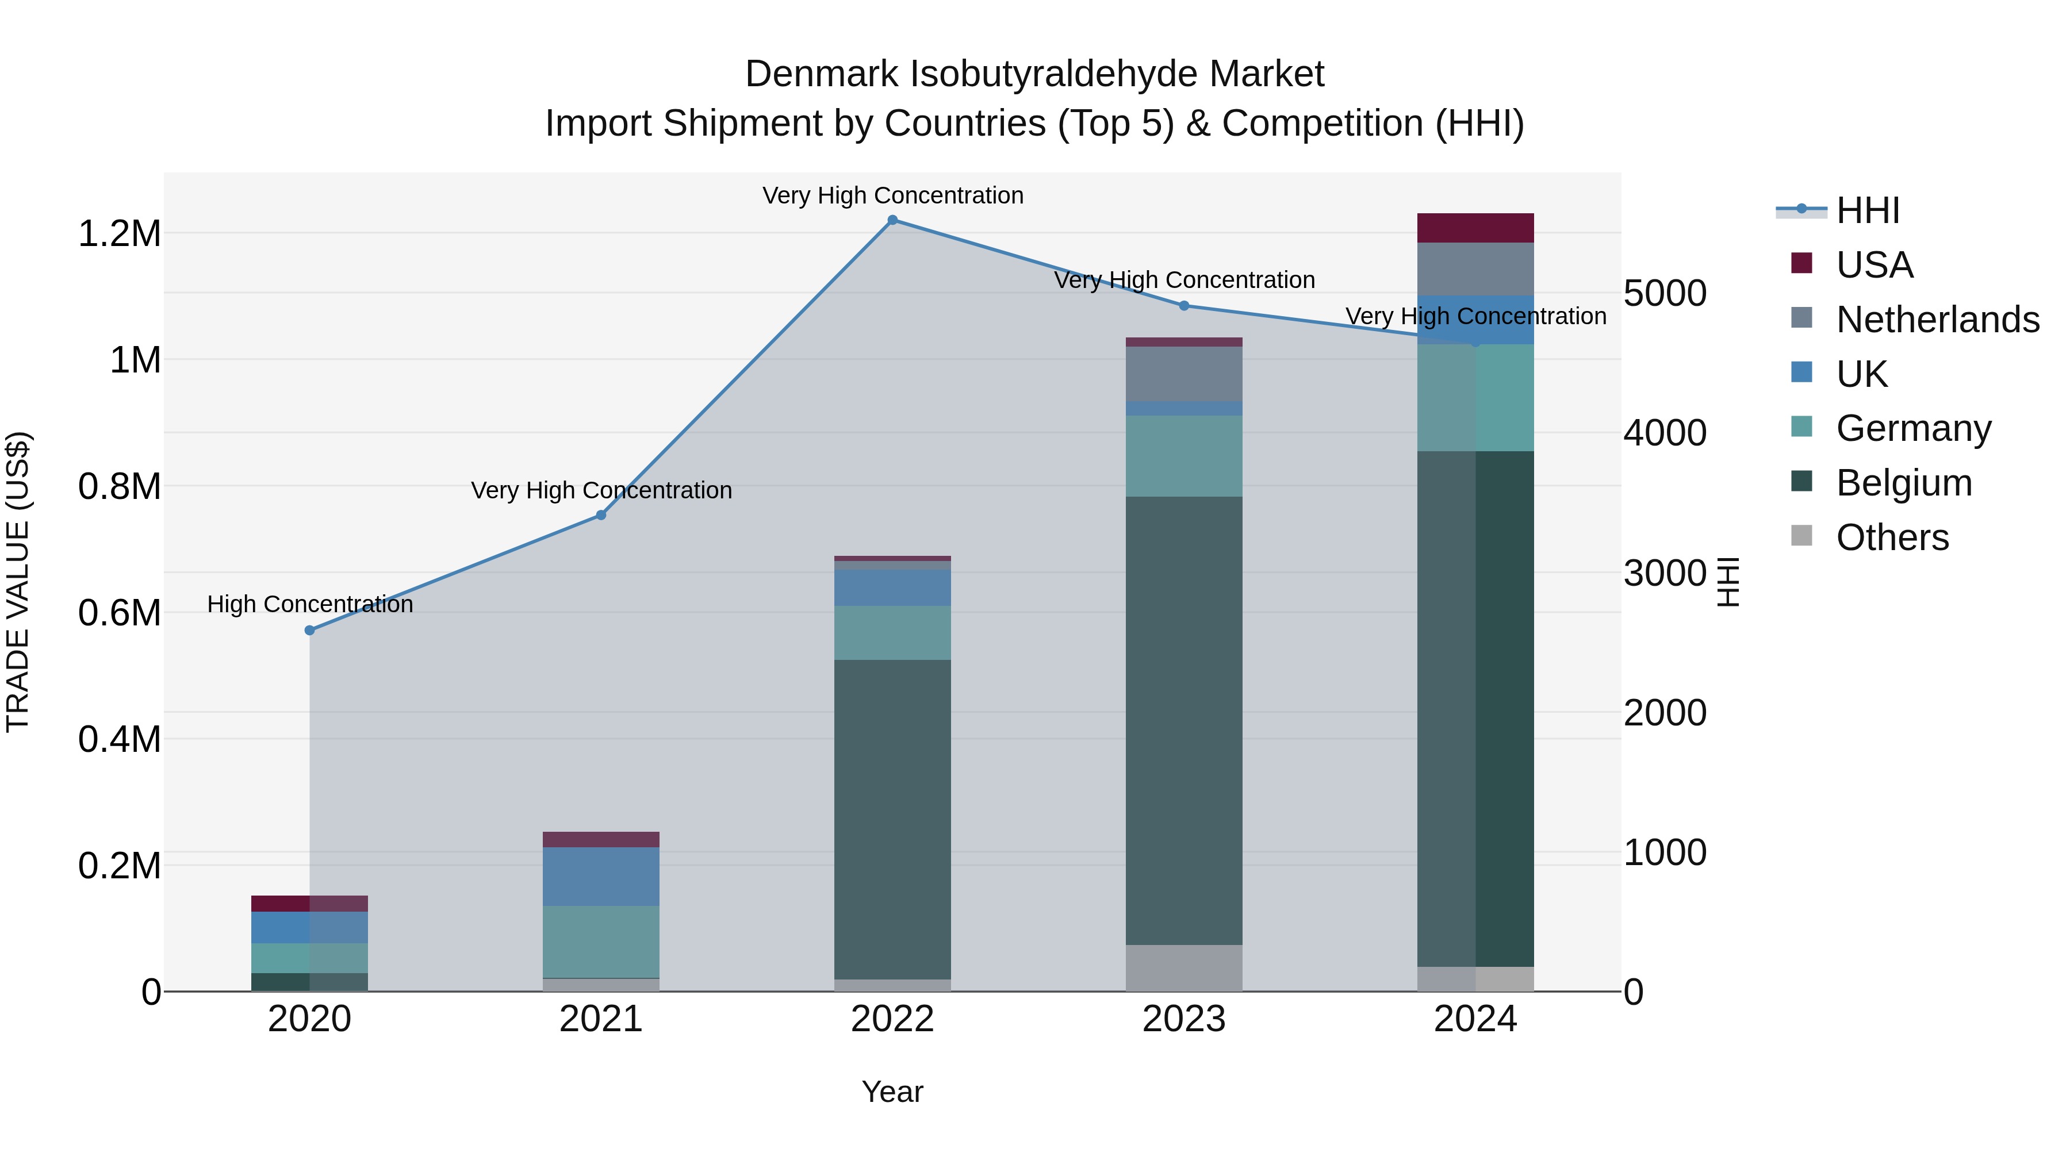
Task: Select the USA segment atop 2024 bar
Action: click(x=1475, y=228)
